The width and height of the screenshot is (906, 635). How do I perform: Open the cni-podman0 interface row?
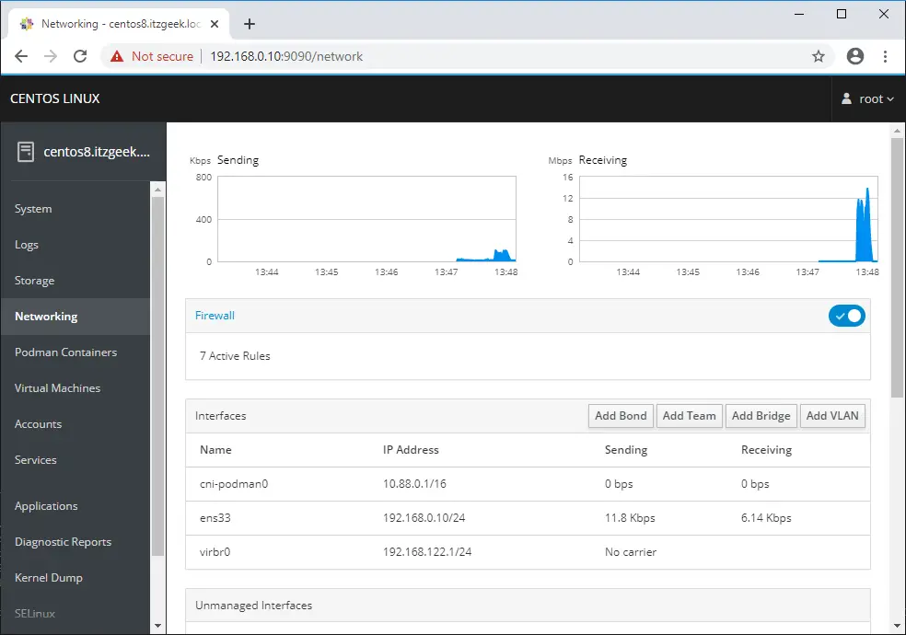528,484
